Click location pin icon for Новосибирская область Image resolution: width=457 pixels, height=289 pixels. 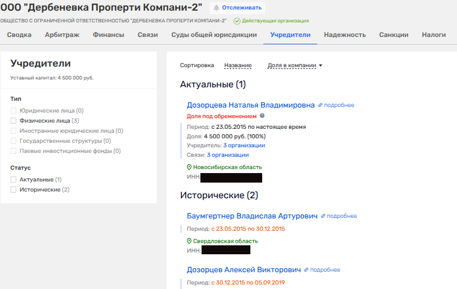pyautogui.click(x=189, y=167)
